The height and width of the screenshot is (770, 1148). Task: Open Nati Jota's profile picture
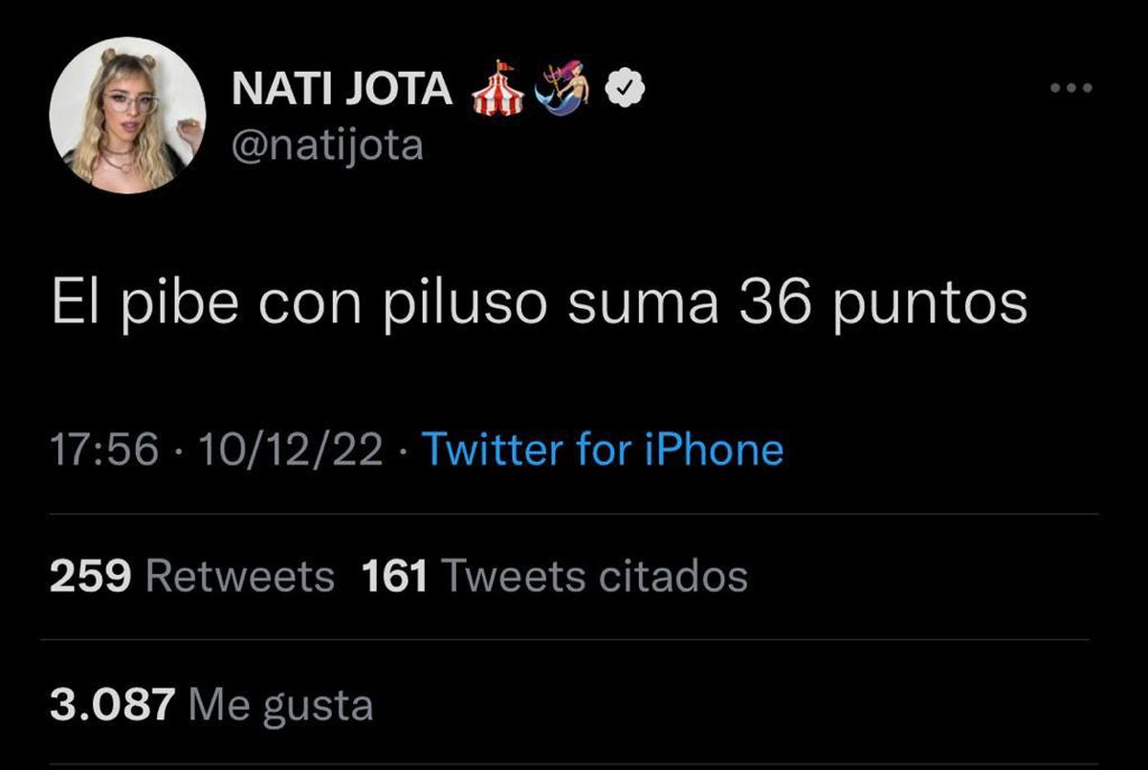tap(127, 116)
